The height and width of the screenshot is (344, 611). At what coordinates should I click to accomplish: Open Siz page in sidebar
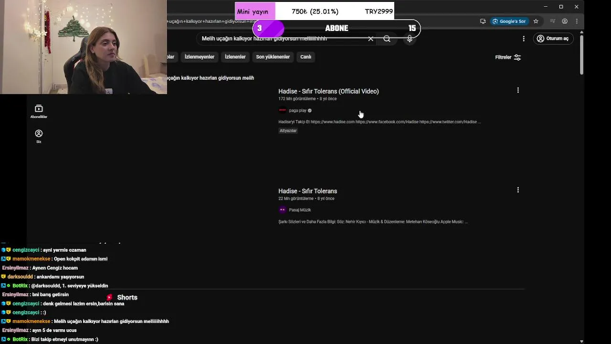coord(39,136)
